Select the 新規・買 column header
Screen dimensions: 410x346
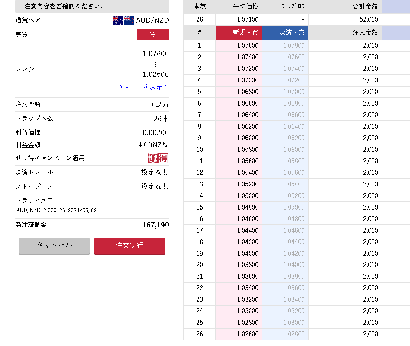coord(239,32)
